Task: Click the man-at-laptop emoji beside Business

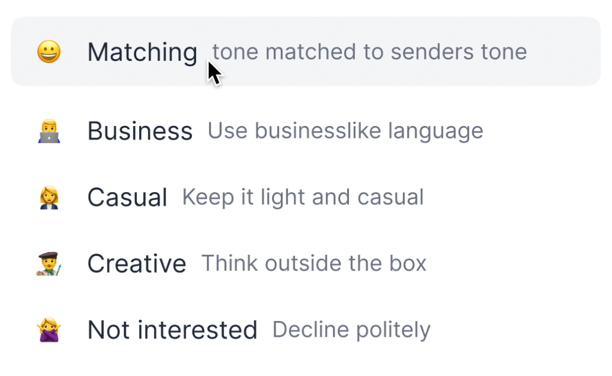Action: 48,131
